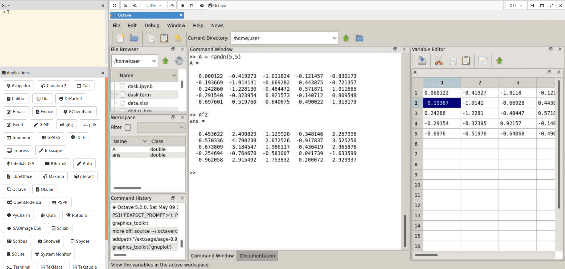Click the Cut scissors icon in Variable Editor
Image resolution: width=565 pixels, height=269 pixels.
point(438,61)
